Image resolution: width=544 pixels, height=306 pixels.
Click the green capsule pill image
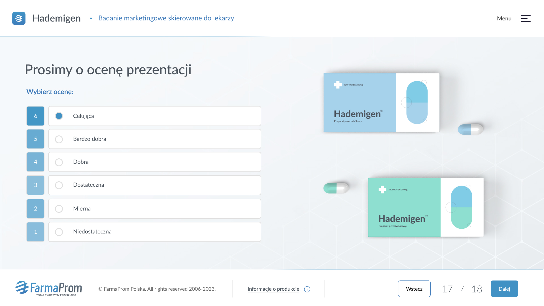tap(336, 188)
